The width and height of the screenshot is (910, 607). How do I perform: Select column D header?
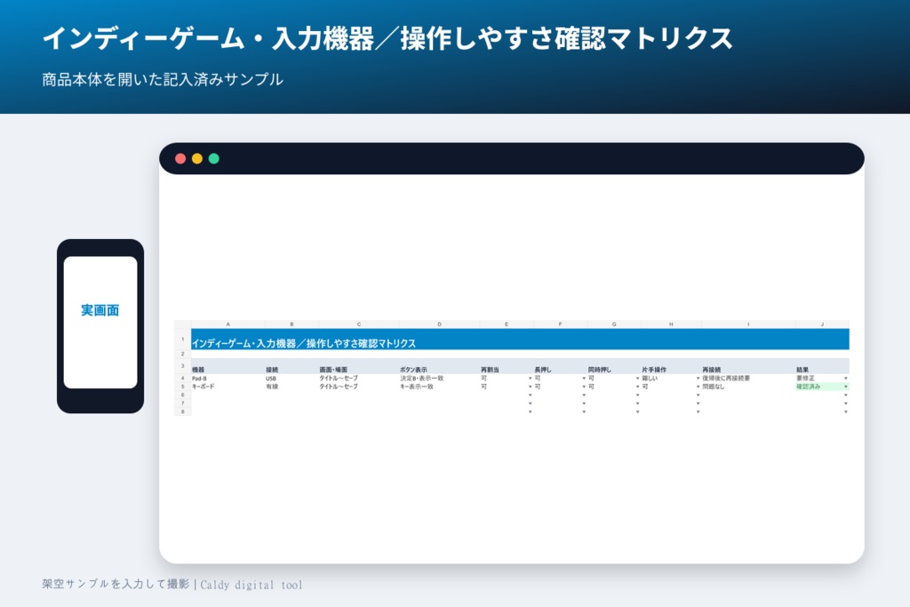[439, 324]
